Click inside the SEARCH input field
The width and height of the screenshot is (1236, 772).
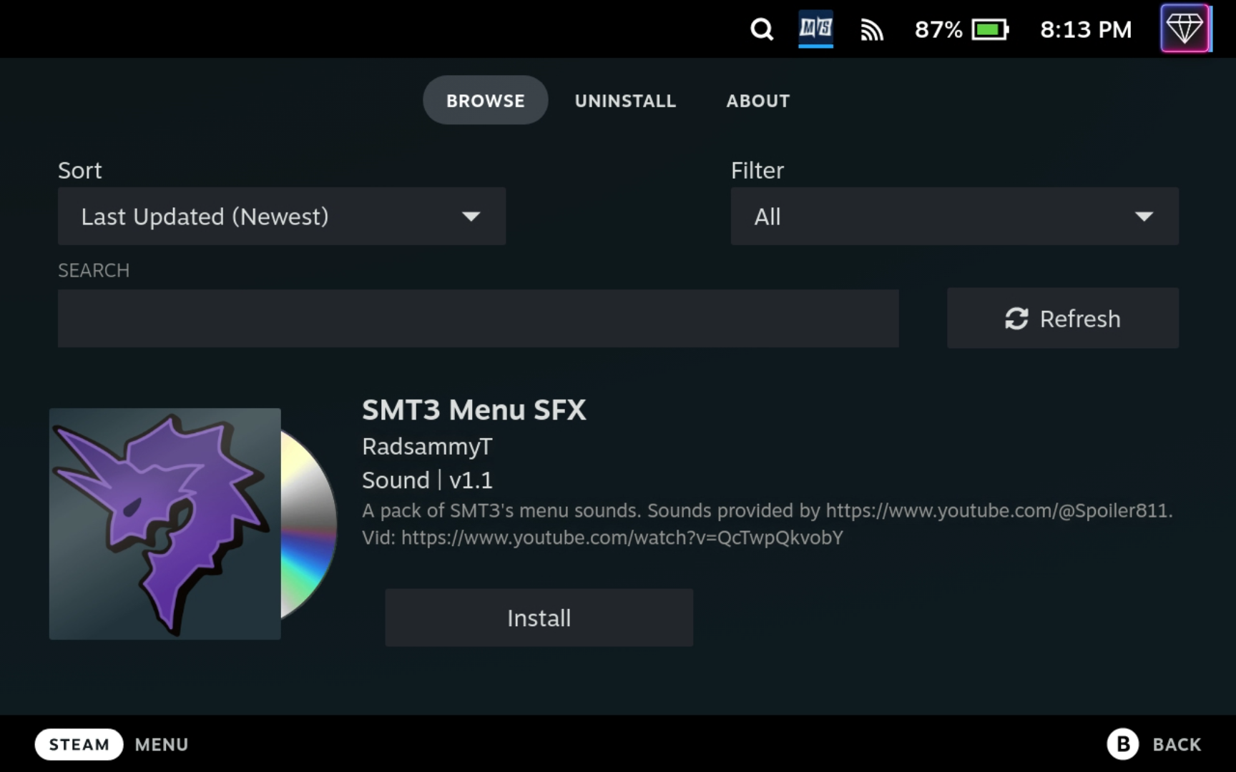478,318
